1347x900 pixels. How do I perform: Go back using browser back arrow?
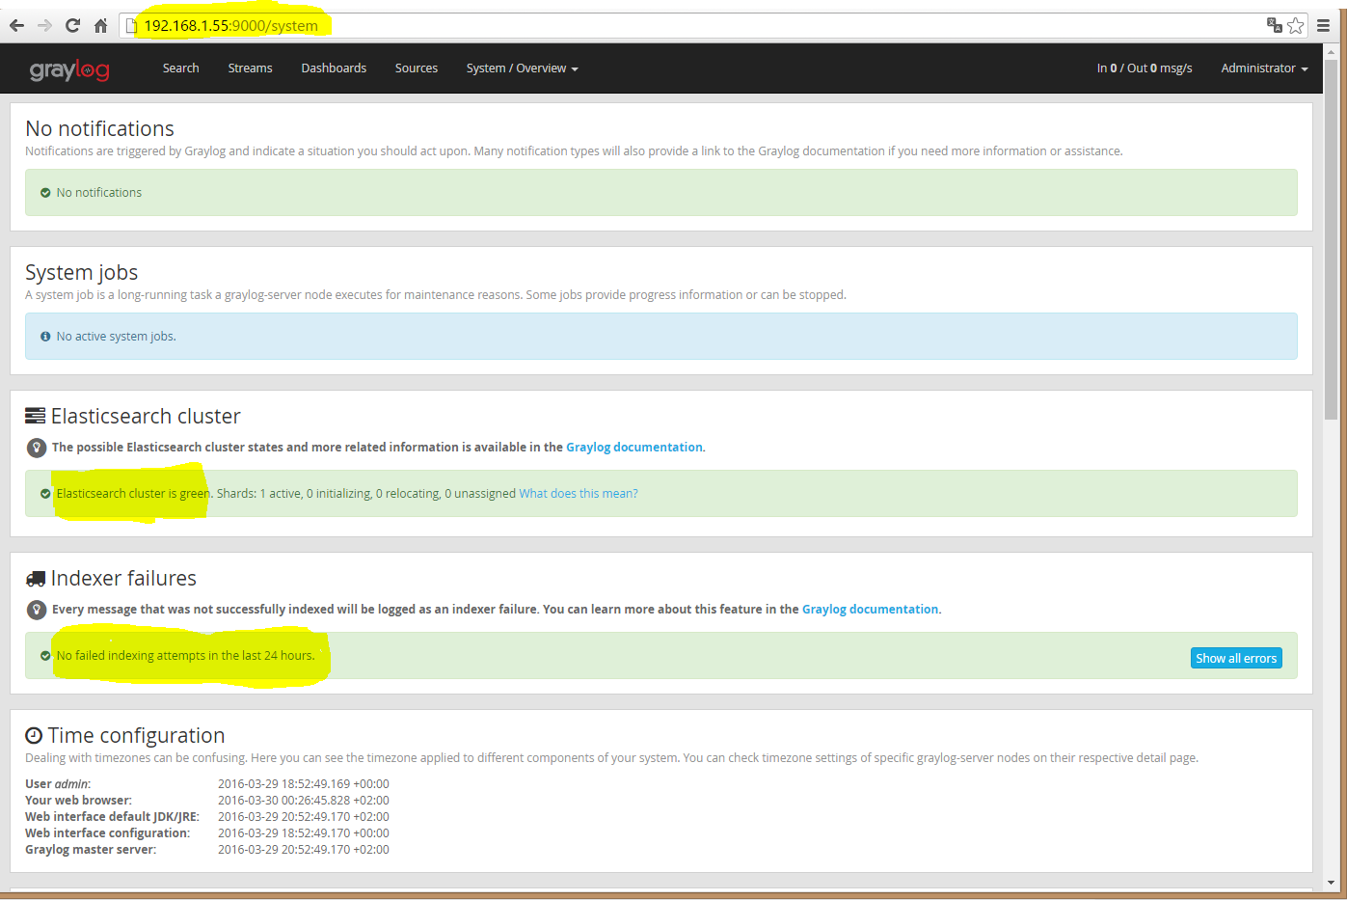coord(16,25)
